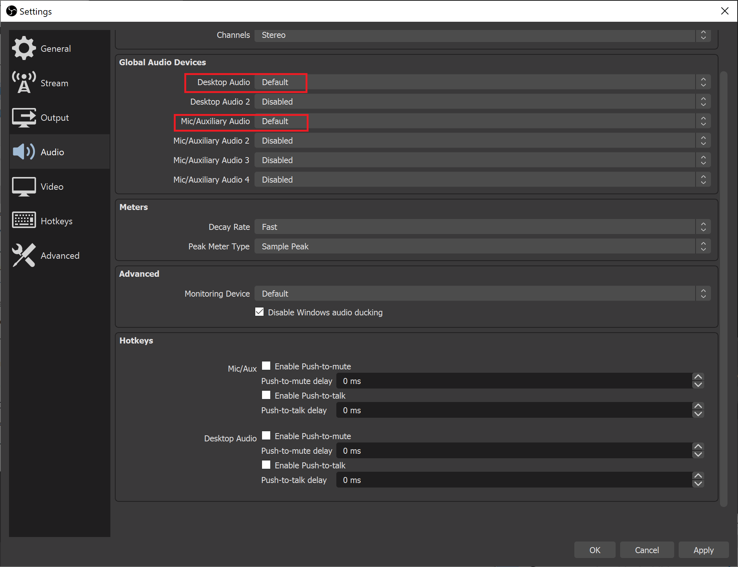Click the Push-to-talk delay input field
The height and width of the screenshot is (567, 738).
(x=488, y=410)
